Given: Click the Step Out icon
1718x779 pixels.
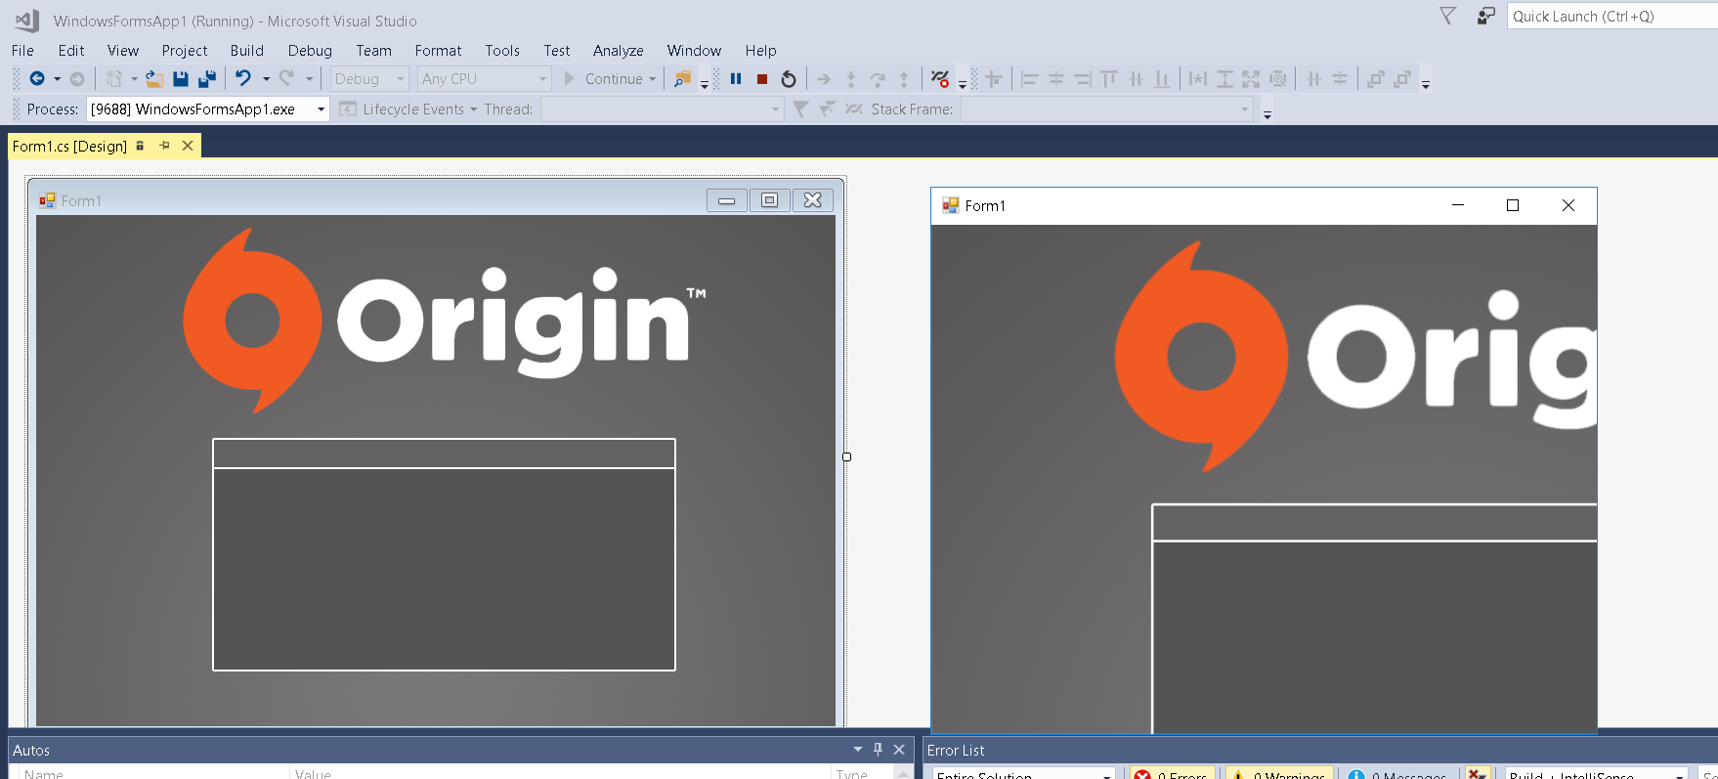Looking at the screenshot, I should coord(904,79).
